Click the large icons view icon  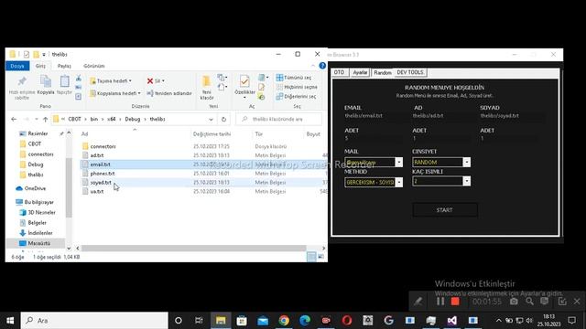321,257
